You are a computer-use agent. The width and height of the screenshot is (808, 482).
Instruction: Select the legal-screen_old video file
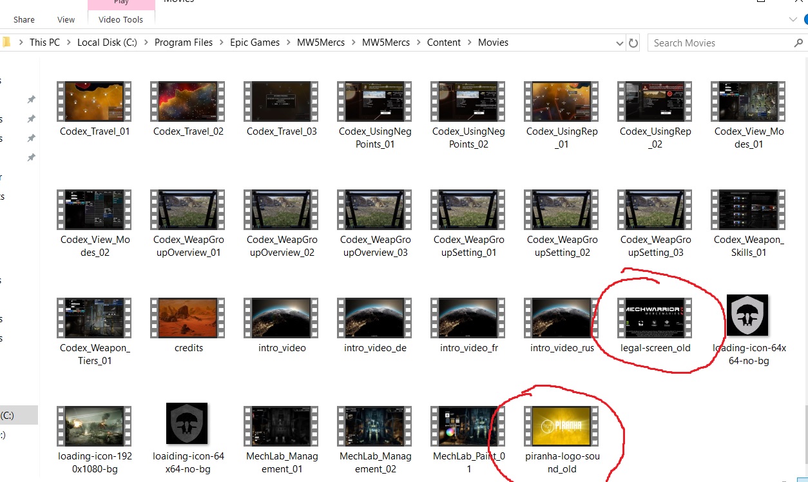click(x=654, y=318)
